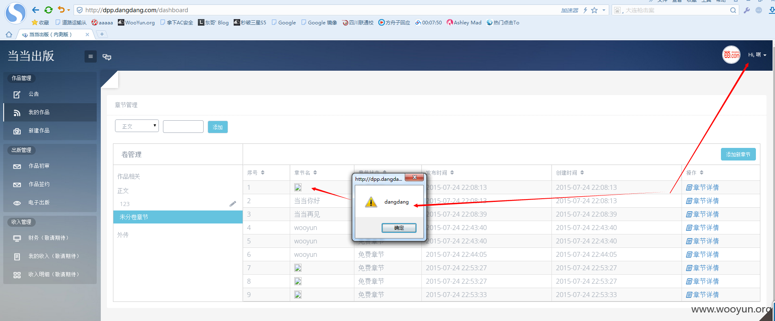Toggle the sidebar hamburger menu
775x321 pixels.
pos(91,56)
